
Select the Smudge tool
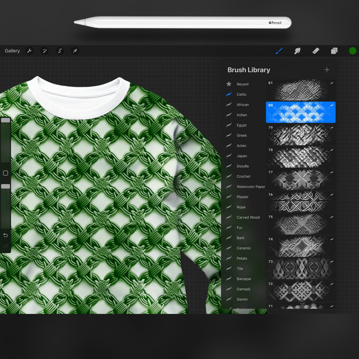pyautogui.click(x=297, y=51)
